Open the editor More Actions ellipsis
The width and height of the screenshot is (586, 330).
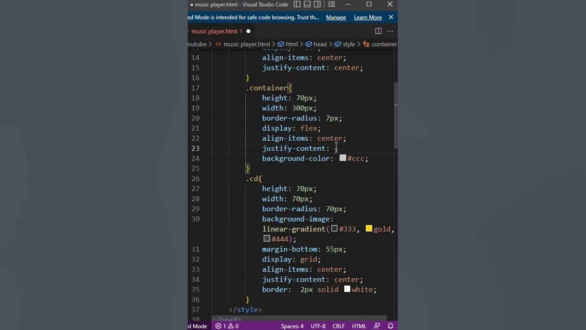[390, 31]
